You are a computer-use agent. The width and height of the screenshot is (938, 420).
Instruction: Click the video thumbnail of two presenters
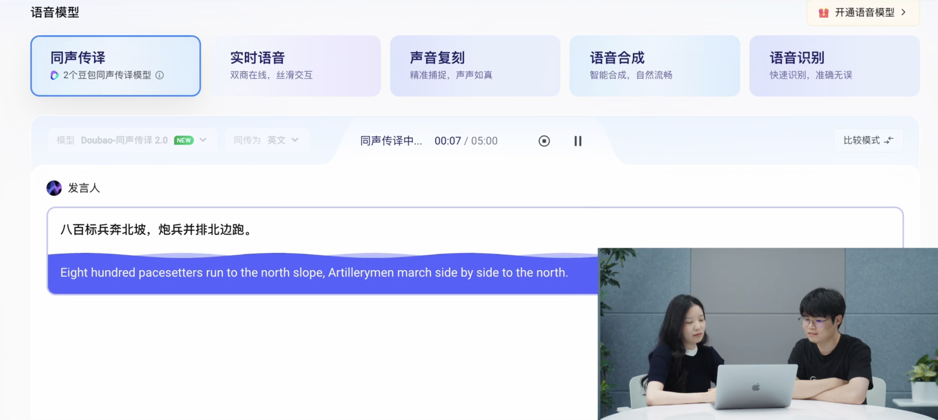(x=768, y=334)
